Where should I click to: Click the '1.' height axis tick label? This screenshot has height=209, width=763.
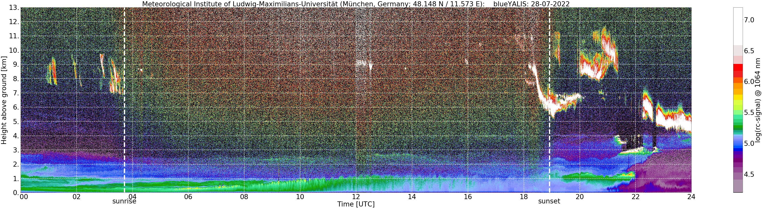[x=16, y=179]
